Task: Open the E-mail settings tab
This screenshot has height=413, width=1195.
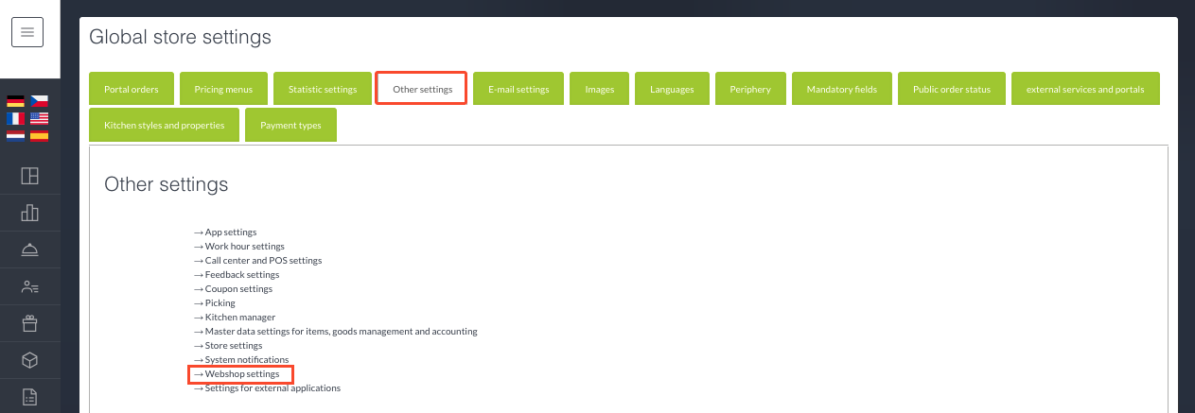Action: [x=518, y=89]
